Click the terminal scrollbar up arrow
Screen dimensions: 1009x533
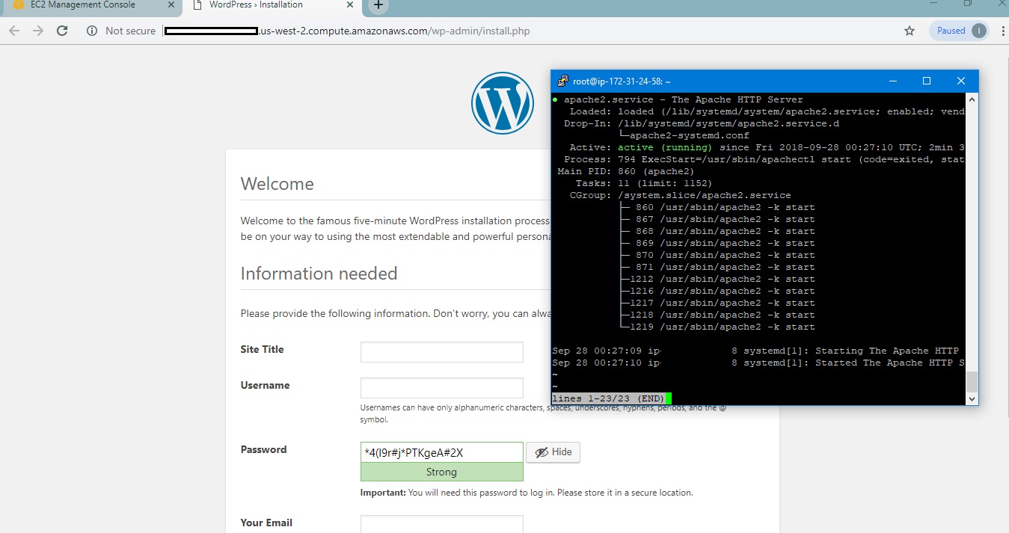point(972,99)
